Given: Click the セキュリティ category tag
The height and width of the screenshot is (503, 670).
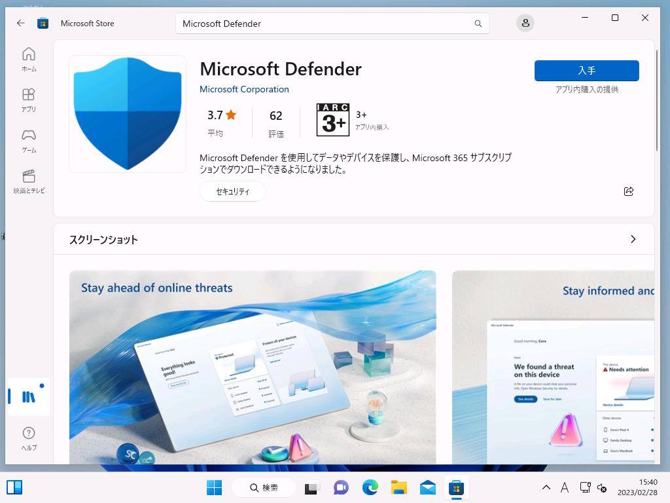Looking at the screenshot, I should coord(232,191).
